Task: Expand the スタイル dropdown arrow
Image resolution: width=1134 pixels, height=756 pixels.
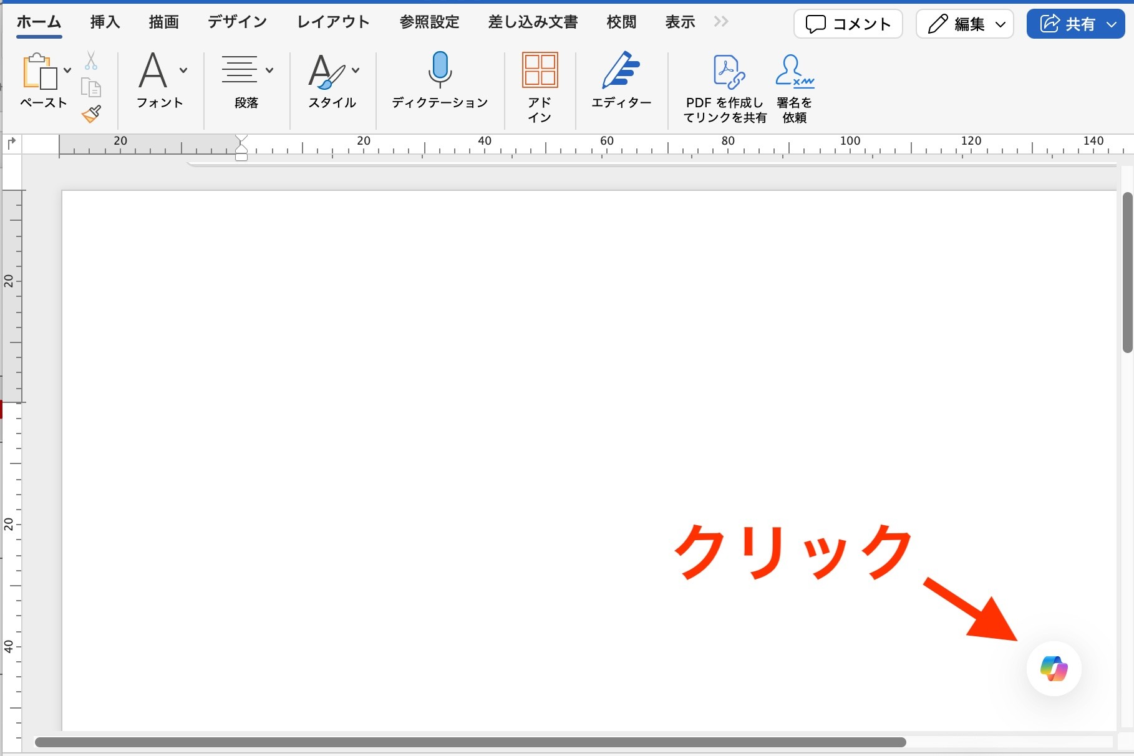Action: coord(356,70)
